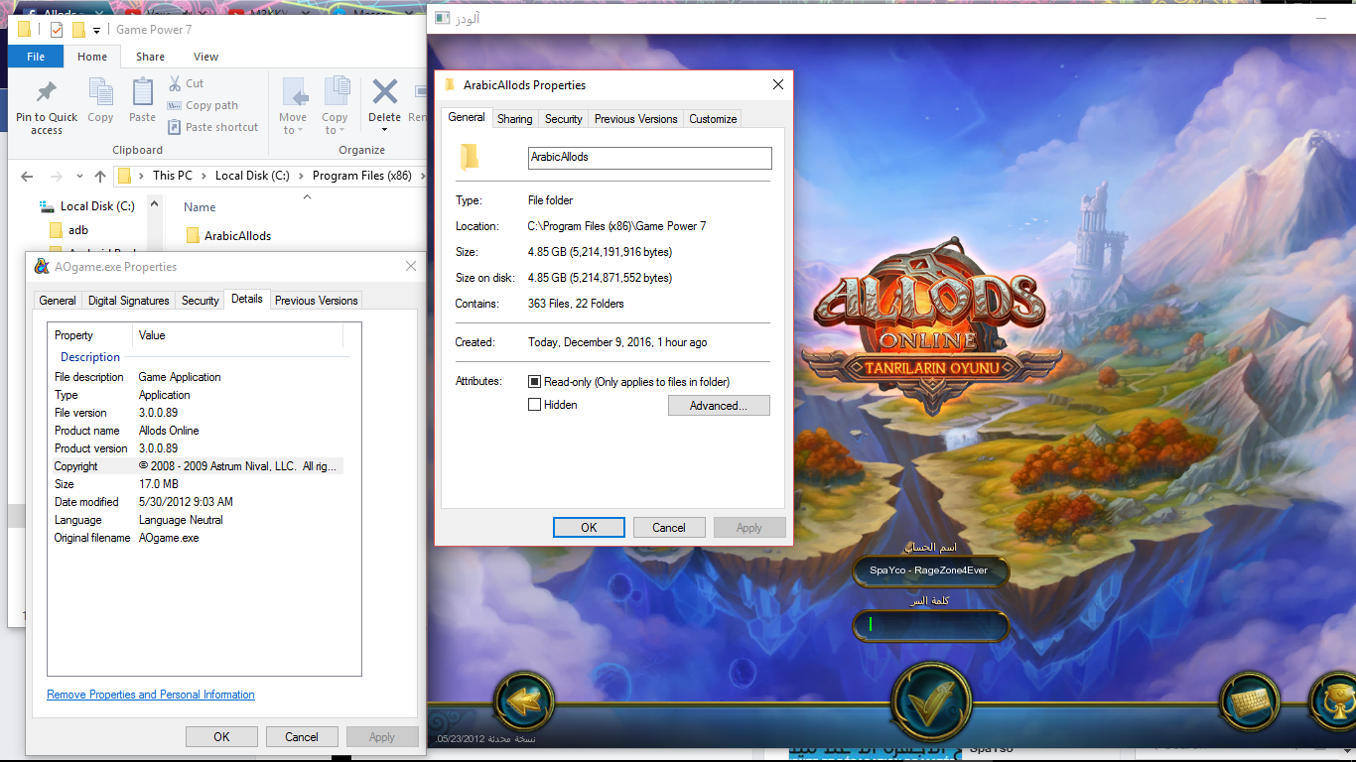This screenshot has width=1356, height=762.
Task: Go up one folder level
Action: (99, 176)
